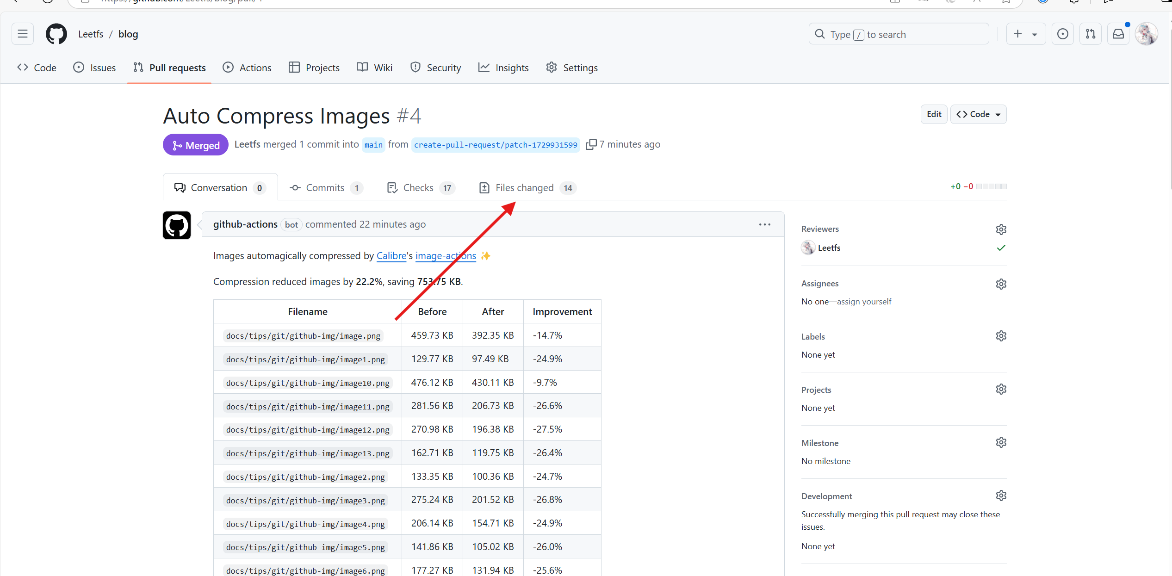Open the global issues icon in header
Viewport: 1172px width, 576px height.
(1062, 34)
